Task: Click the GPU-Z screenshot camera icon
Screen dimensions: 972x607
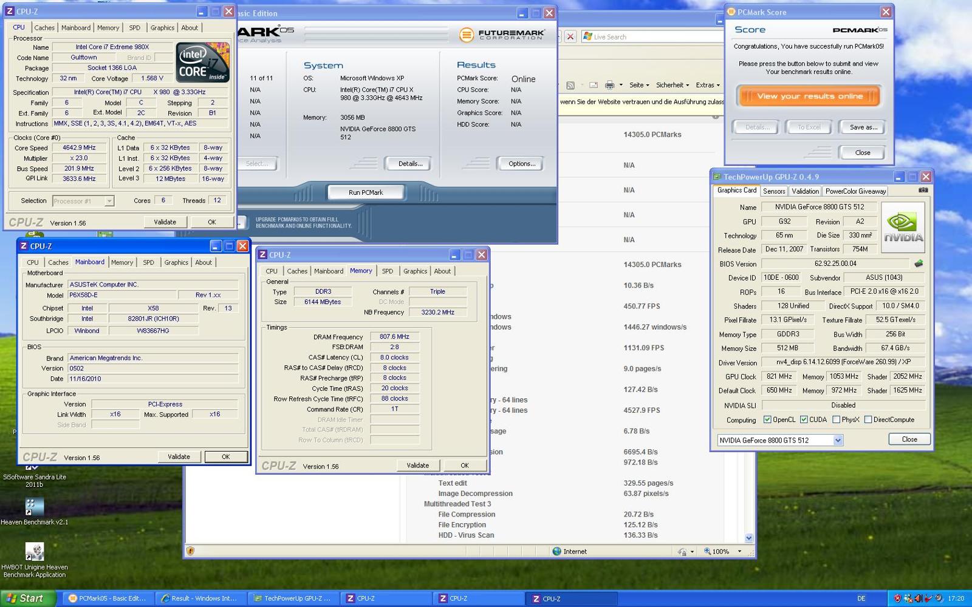Action: point(923,190)
